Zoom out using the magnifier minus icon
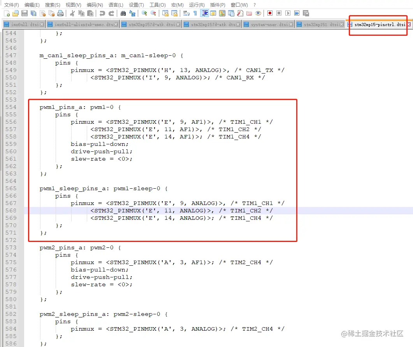Image resolution: width=413 pixels, height=347 pixels. tap(153, 13)
